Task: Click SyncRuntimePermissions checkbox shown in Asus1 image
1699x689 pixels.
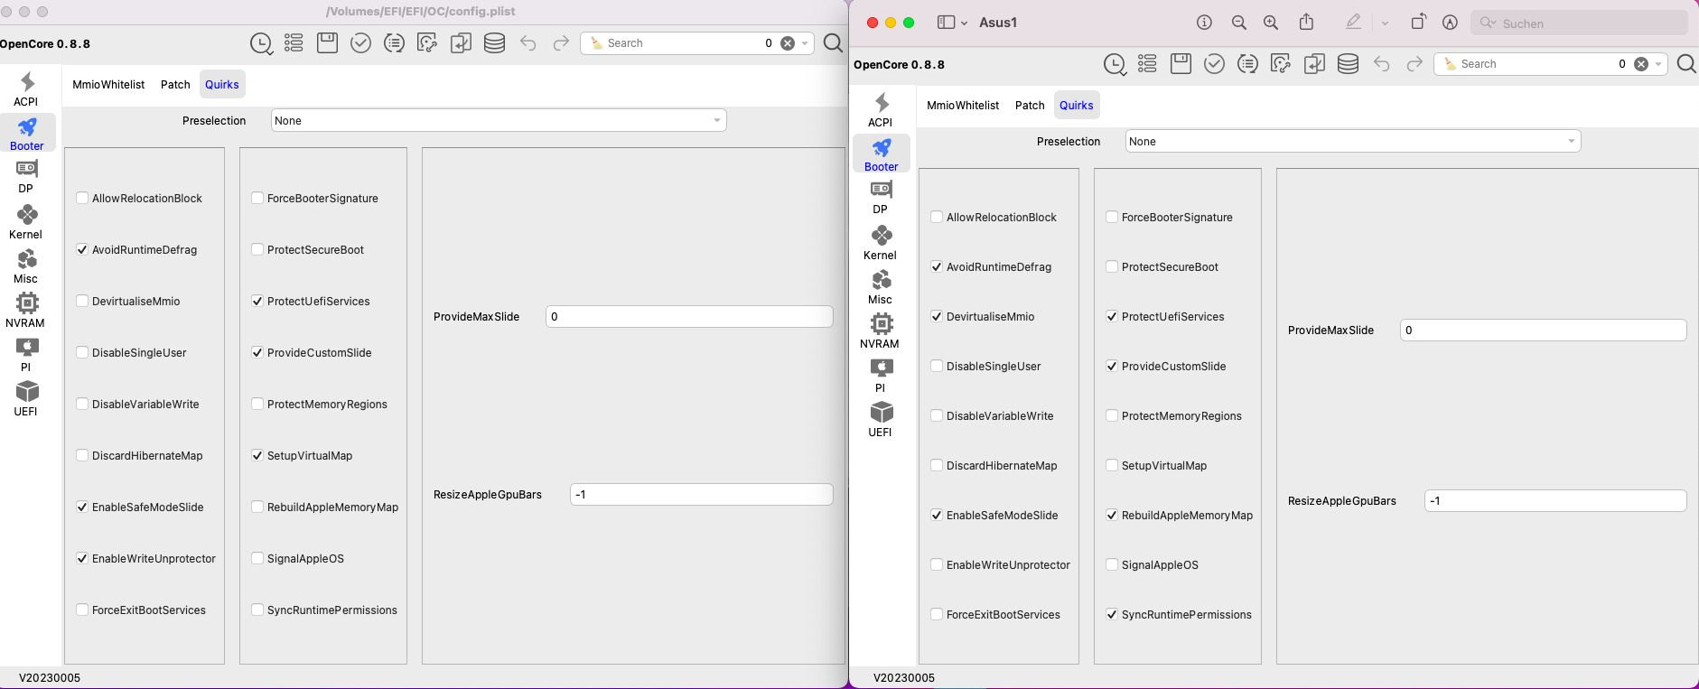Action: pyautogui.click(x=1112, y=615)
